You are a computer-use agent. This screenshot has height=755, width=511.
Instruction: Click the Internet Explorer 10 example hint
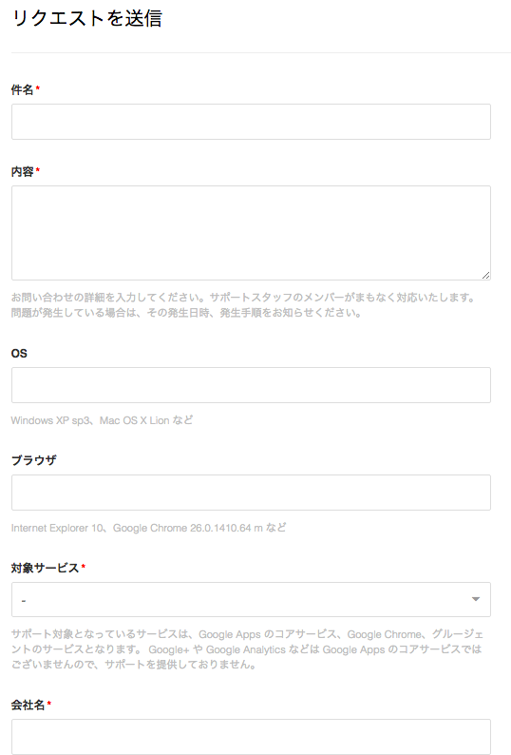pos(148,528)
